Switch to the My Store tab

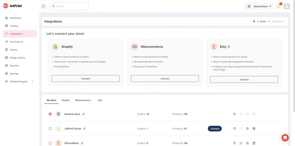point(51,100)
